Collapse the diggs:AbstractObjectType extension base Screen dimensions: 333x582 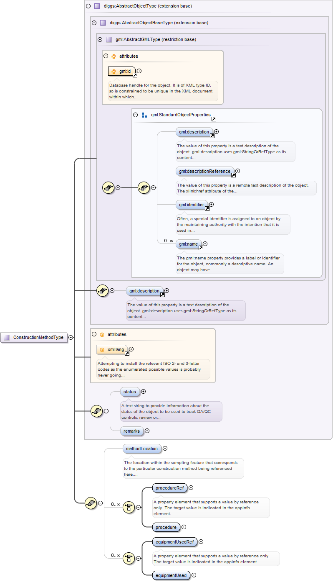(x=88, y=6)
